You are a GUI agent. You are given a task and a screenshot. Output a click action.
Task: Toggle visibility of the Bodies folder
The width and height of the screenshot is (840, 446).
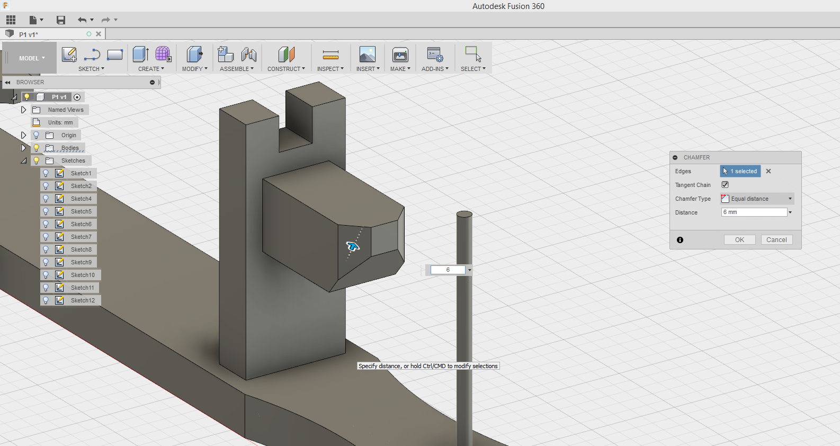pyautogui.click(x=37, y=148)
